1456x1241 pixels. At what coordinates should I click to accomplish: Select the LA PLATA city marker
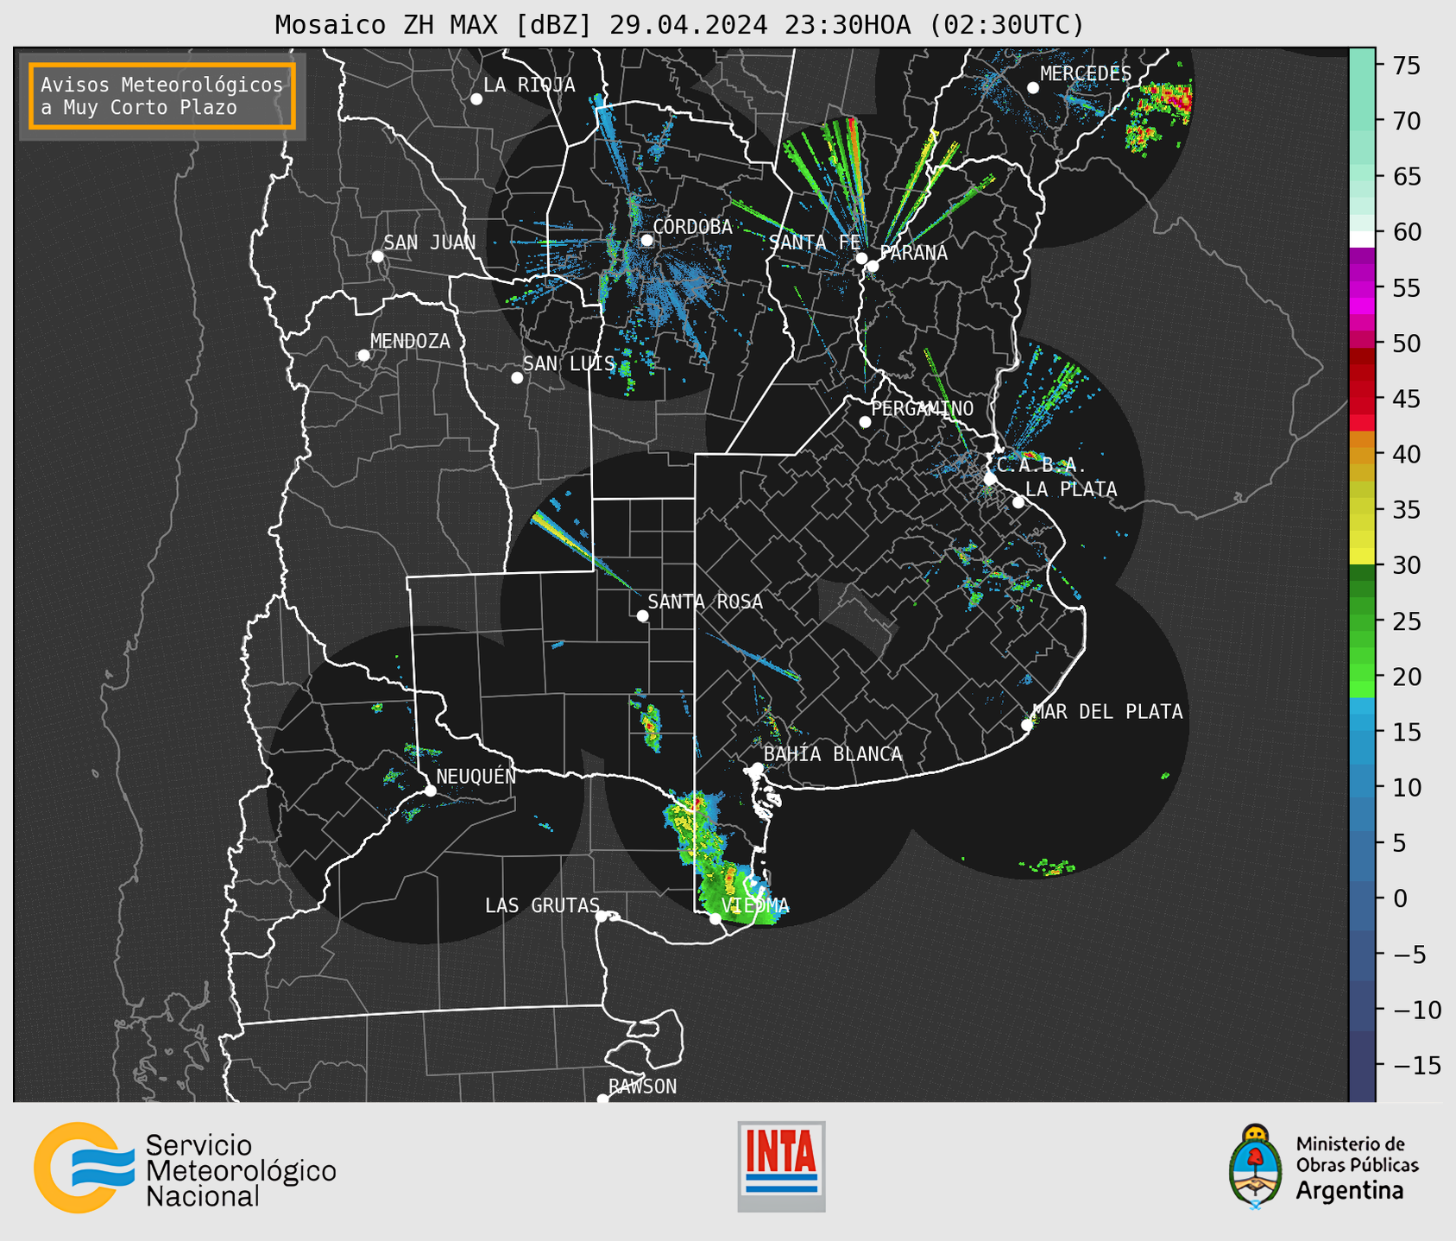[1018, 502]
